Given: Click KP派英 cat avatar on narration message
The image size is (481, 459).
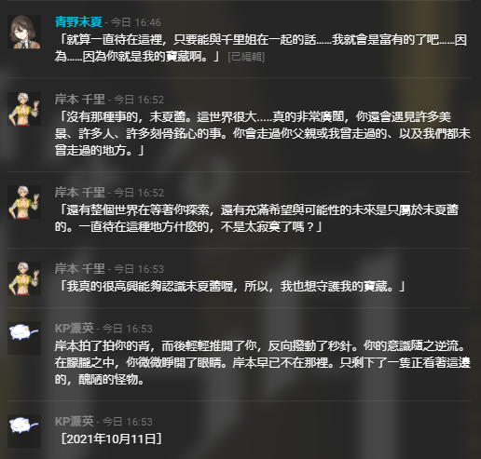Looking at the screenshot, I should coord(24,338).
